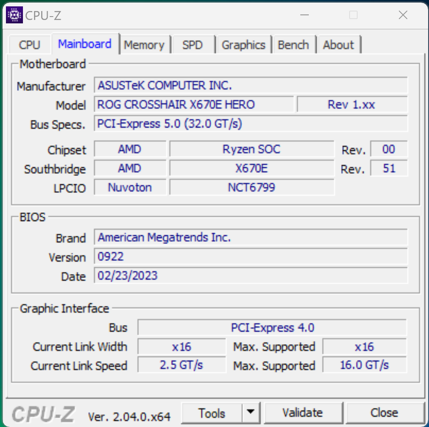Minimize the CPU-Z window

305,15
